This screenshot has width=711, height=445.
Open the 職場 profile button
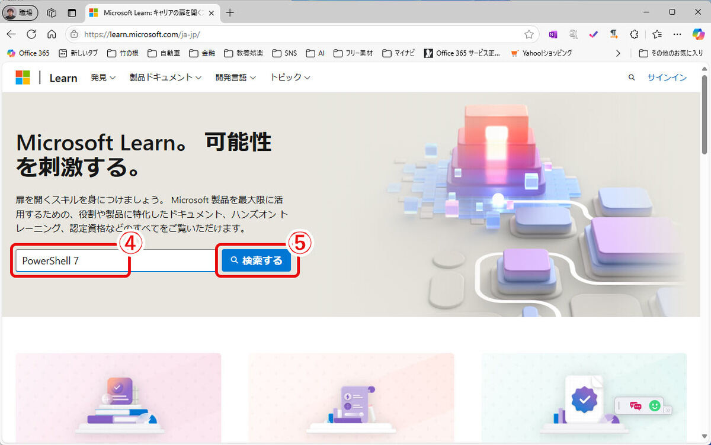click(21, 12)
